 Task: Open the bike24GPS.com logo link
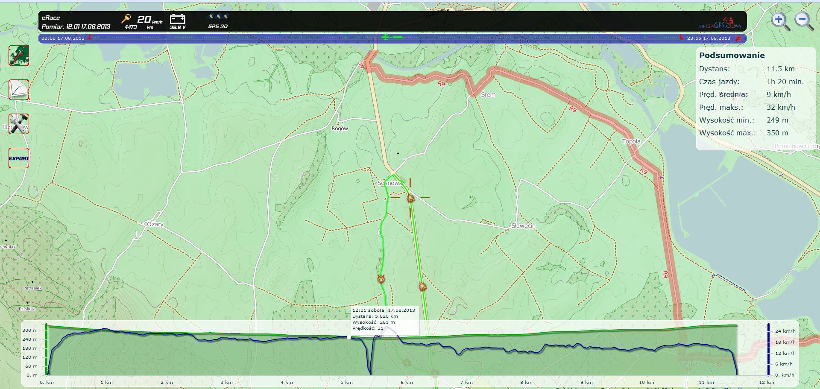pos(720,23)
